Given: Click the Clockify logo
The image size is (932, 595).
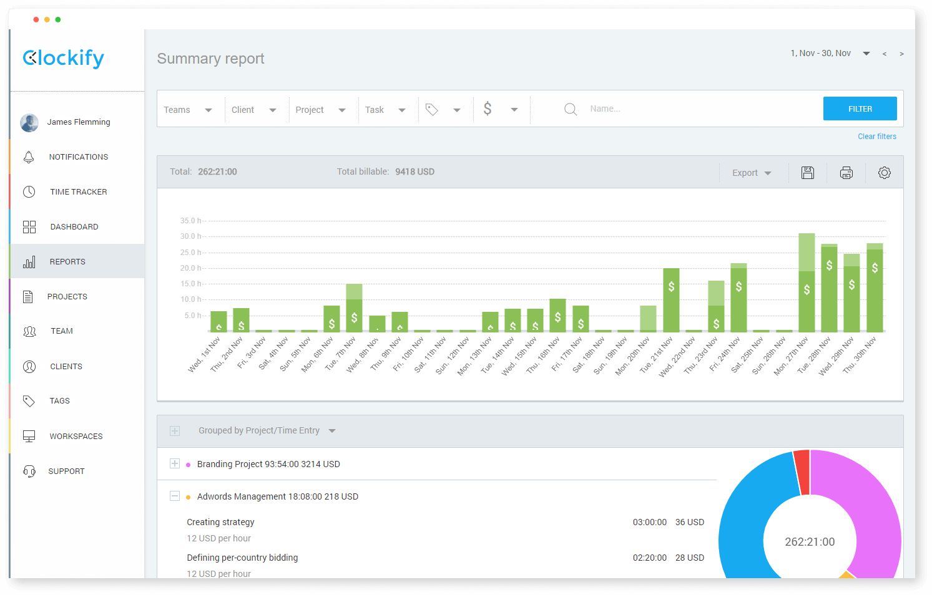Looking at the screenshot, I should [63, 58].
